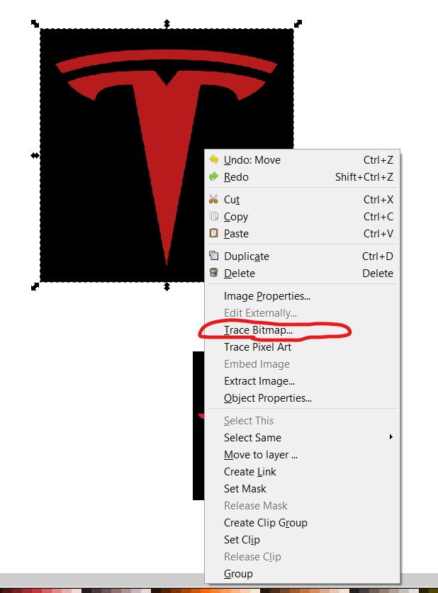438x593 pixels.
Task: Click the Delete trash can icon
Action: [x=214, y=273]
